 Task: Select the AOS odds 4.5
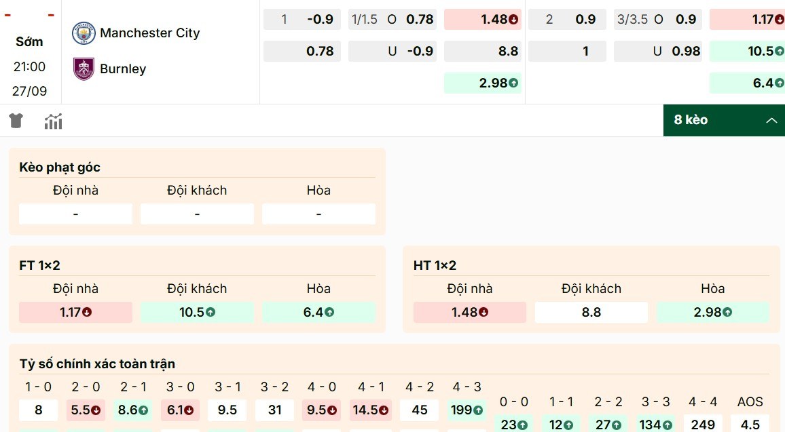[x=750, y=424]
